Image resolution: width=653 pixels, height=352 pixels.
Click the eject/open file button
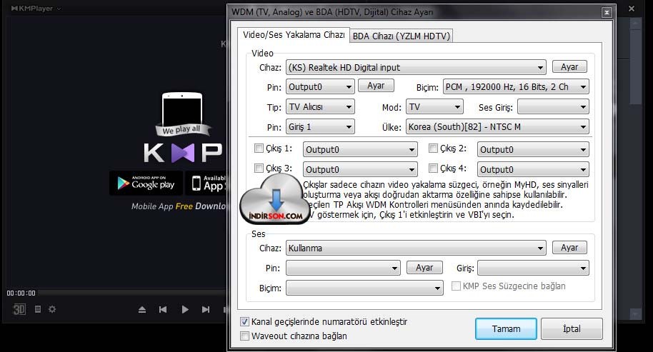(142, 310)
